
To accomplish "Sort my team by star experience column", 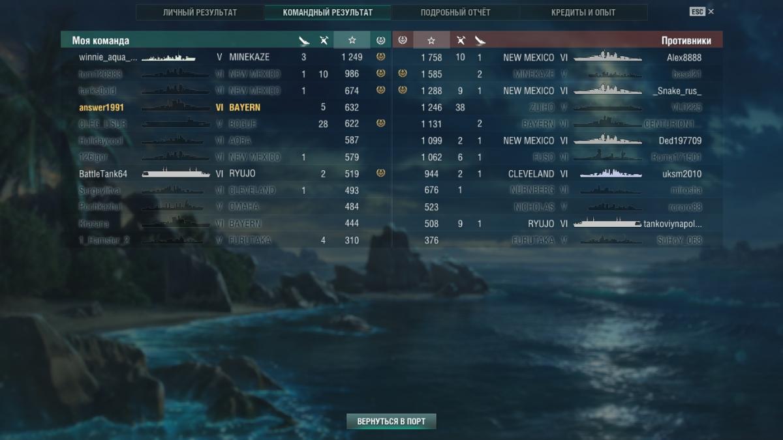I will click(x=352, y=40).
